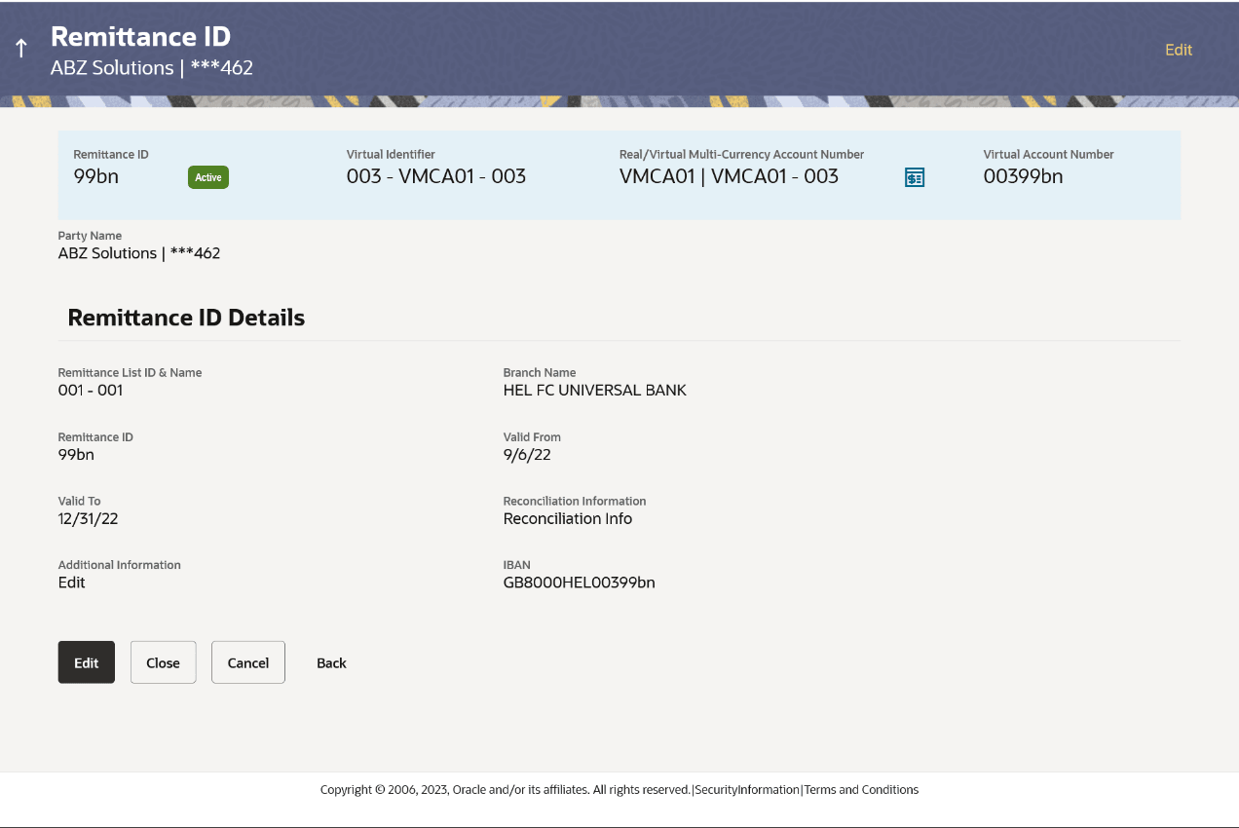Select the Reconciliation Info value
This screenshot has width=1239, height=828.
coord(568,518)
